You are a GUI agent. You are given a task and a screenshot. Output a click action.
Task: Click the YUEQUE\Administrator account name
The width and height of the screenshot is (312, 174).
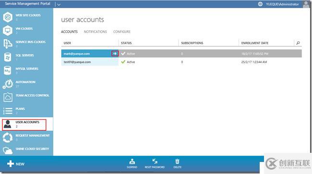pos(282,4)
